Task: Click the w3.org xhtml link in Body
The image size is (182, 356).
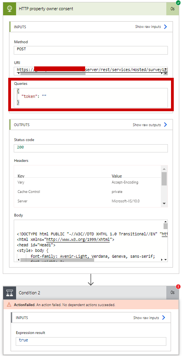Action: (78, 239)
